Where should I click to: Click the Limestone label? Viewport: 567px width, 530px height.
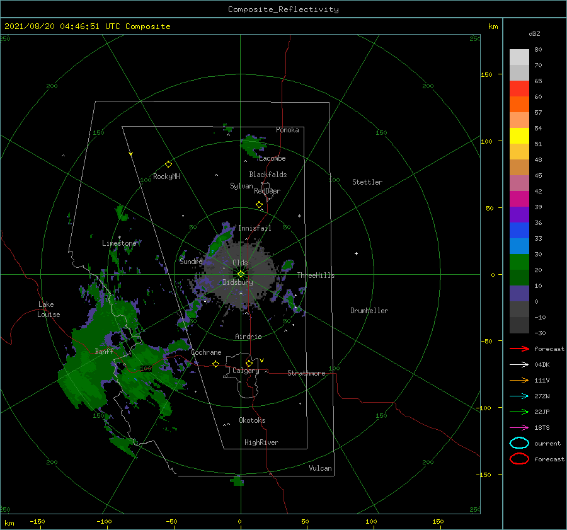point(119,243)
